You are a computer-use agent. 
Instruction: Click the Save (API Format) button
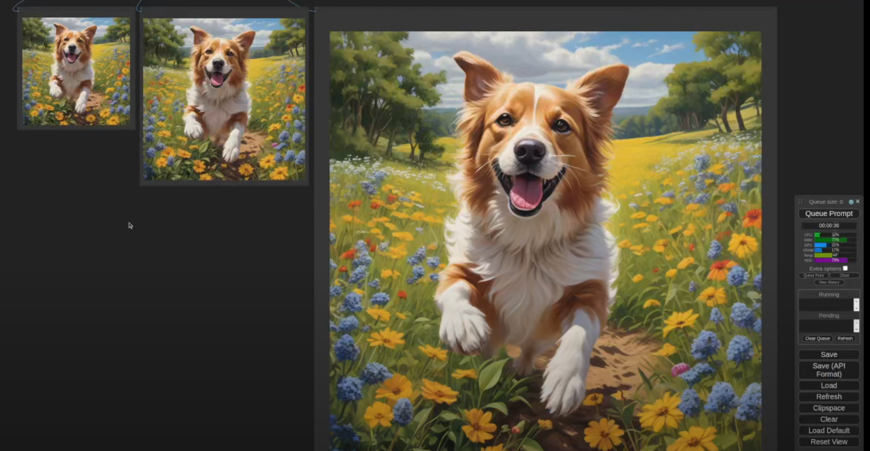coord(828,370)
